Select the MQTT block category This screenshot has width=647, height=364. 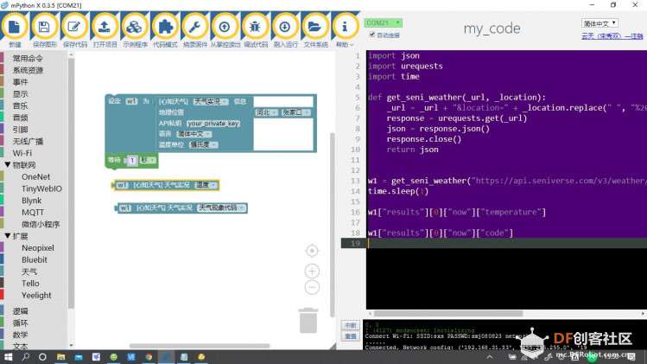coord(33,213)
